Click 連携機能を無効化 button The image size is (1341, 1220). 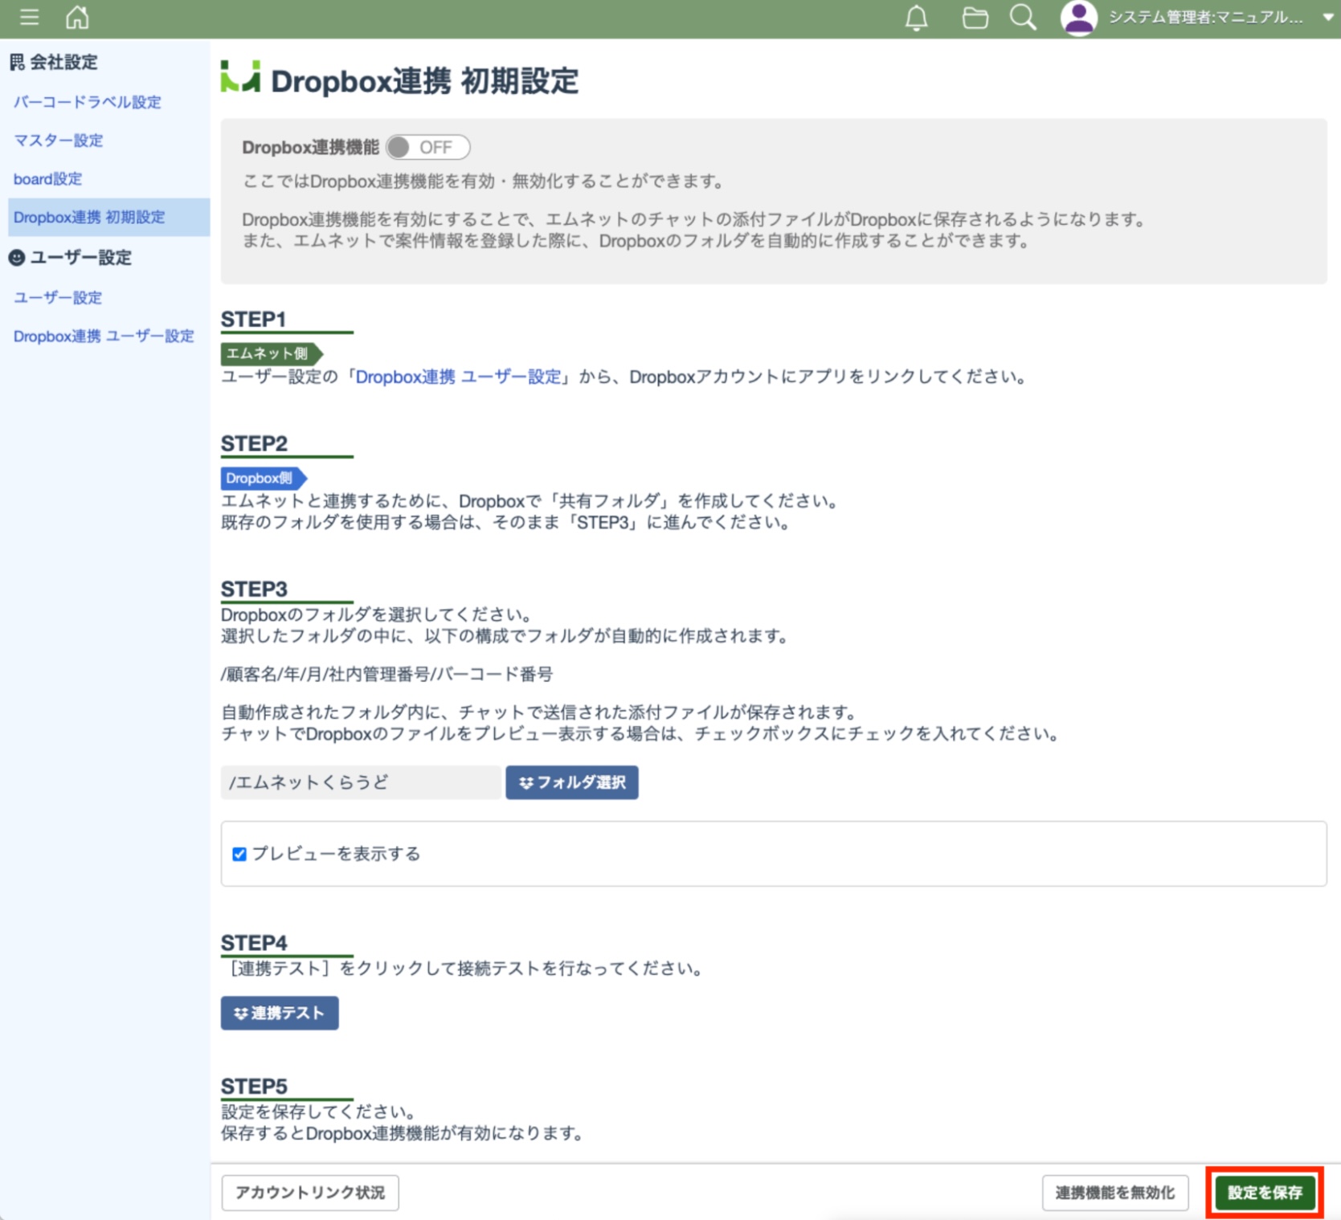click(x=1114, y=1193)
